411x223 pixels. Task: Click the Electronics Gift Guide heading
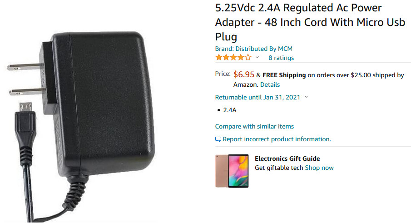tap(287, 159)
